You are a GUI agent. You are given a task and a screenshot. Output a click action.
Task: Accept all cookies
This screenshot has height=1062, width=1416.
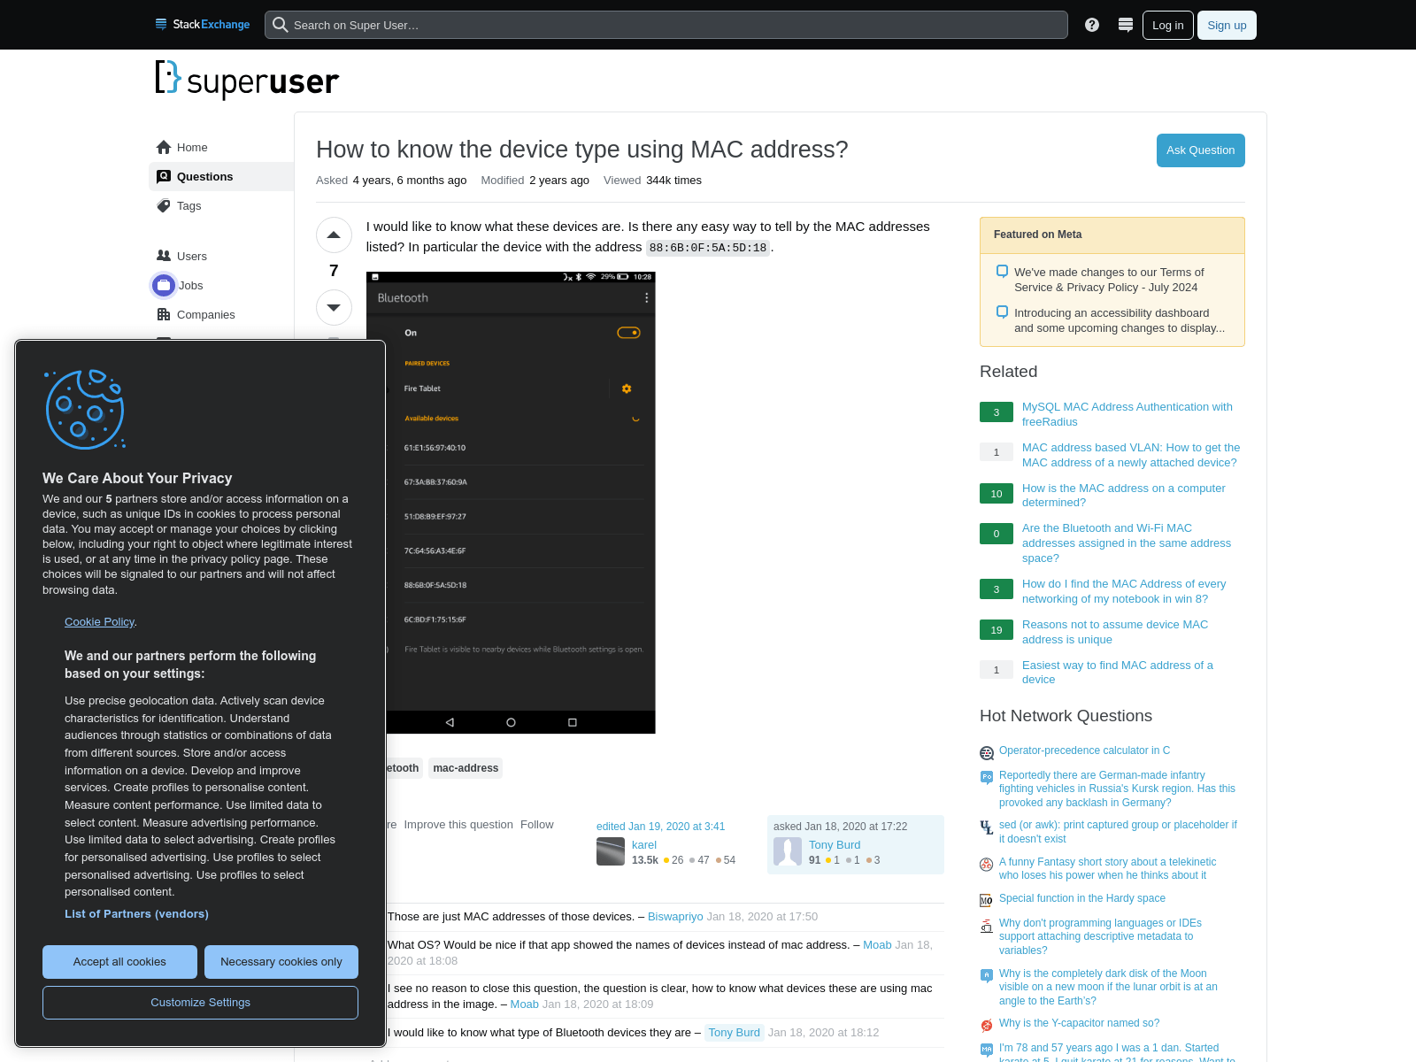pyautogui.click(x=119, y=962)
